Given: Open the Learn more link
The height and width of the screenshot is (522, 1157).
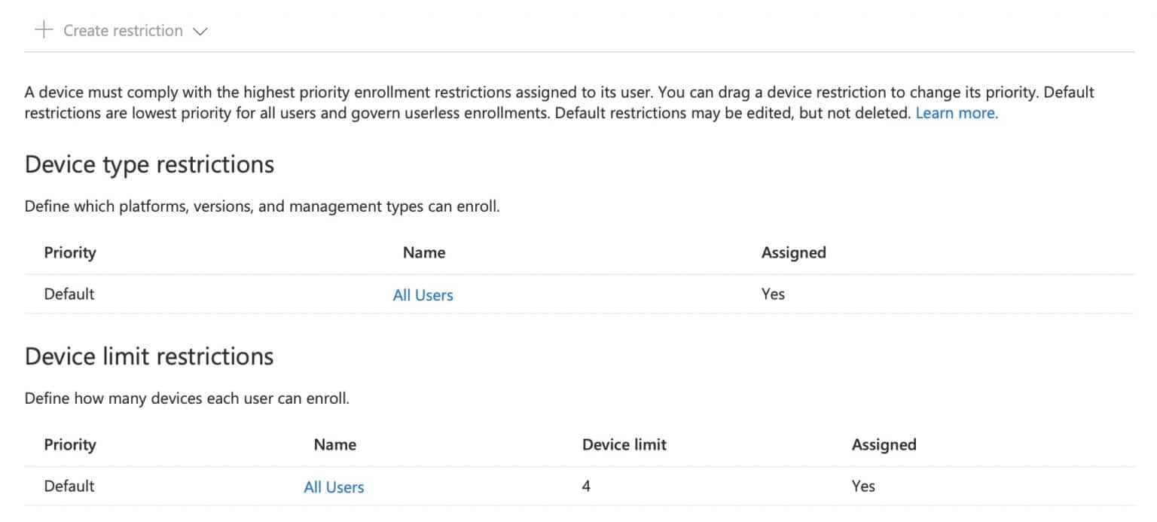Looking at the screenshot, I should [x=955, y=112].
